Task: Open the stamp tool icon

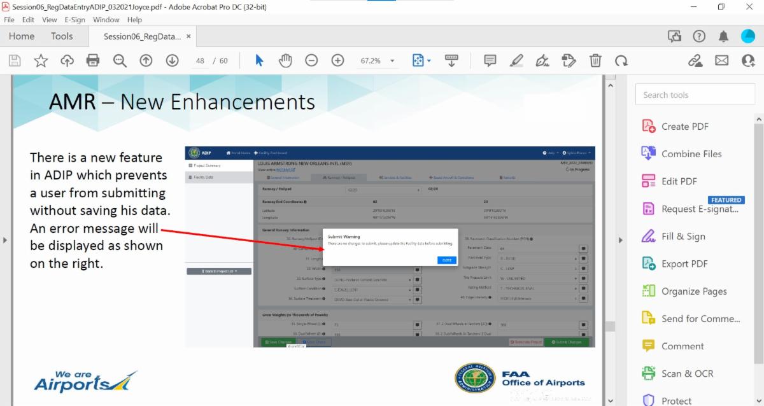Action: point(569,60)
